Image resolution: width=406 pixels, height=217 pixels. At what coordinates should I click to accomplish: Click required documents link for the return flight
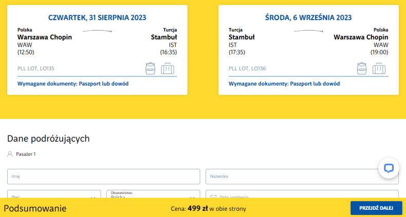(x=284, y=84)
